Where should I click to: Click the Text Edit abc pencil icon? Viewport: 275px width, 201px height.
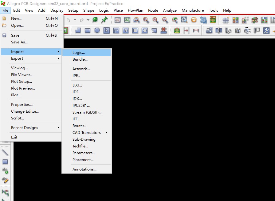(x=5, y=180)
